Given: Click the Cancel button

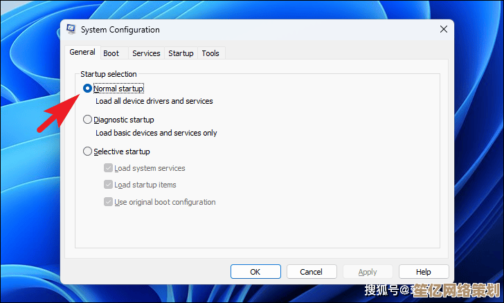Looking at the screenshot, I should 312,272.
